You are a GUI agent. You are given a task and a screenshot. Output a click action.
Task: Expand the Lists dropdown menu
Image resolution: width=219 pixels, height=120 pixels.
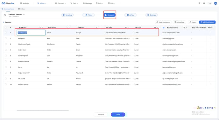point(112,3)
